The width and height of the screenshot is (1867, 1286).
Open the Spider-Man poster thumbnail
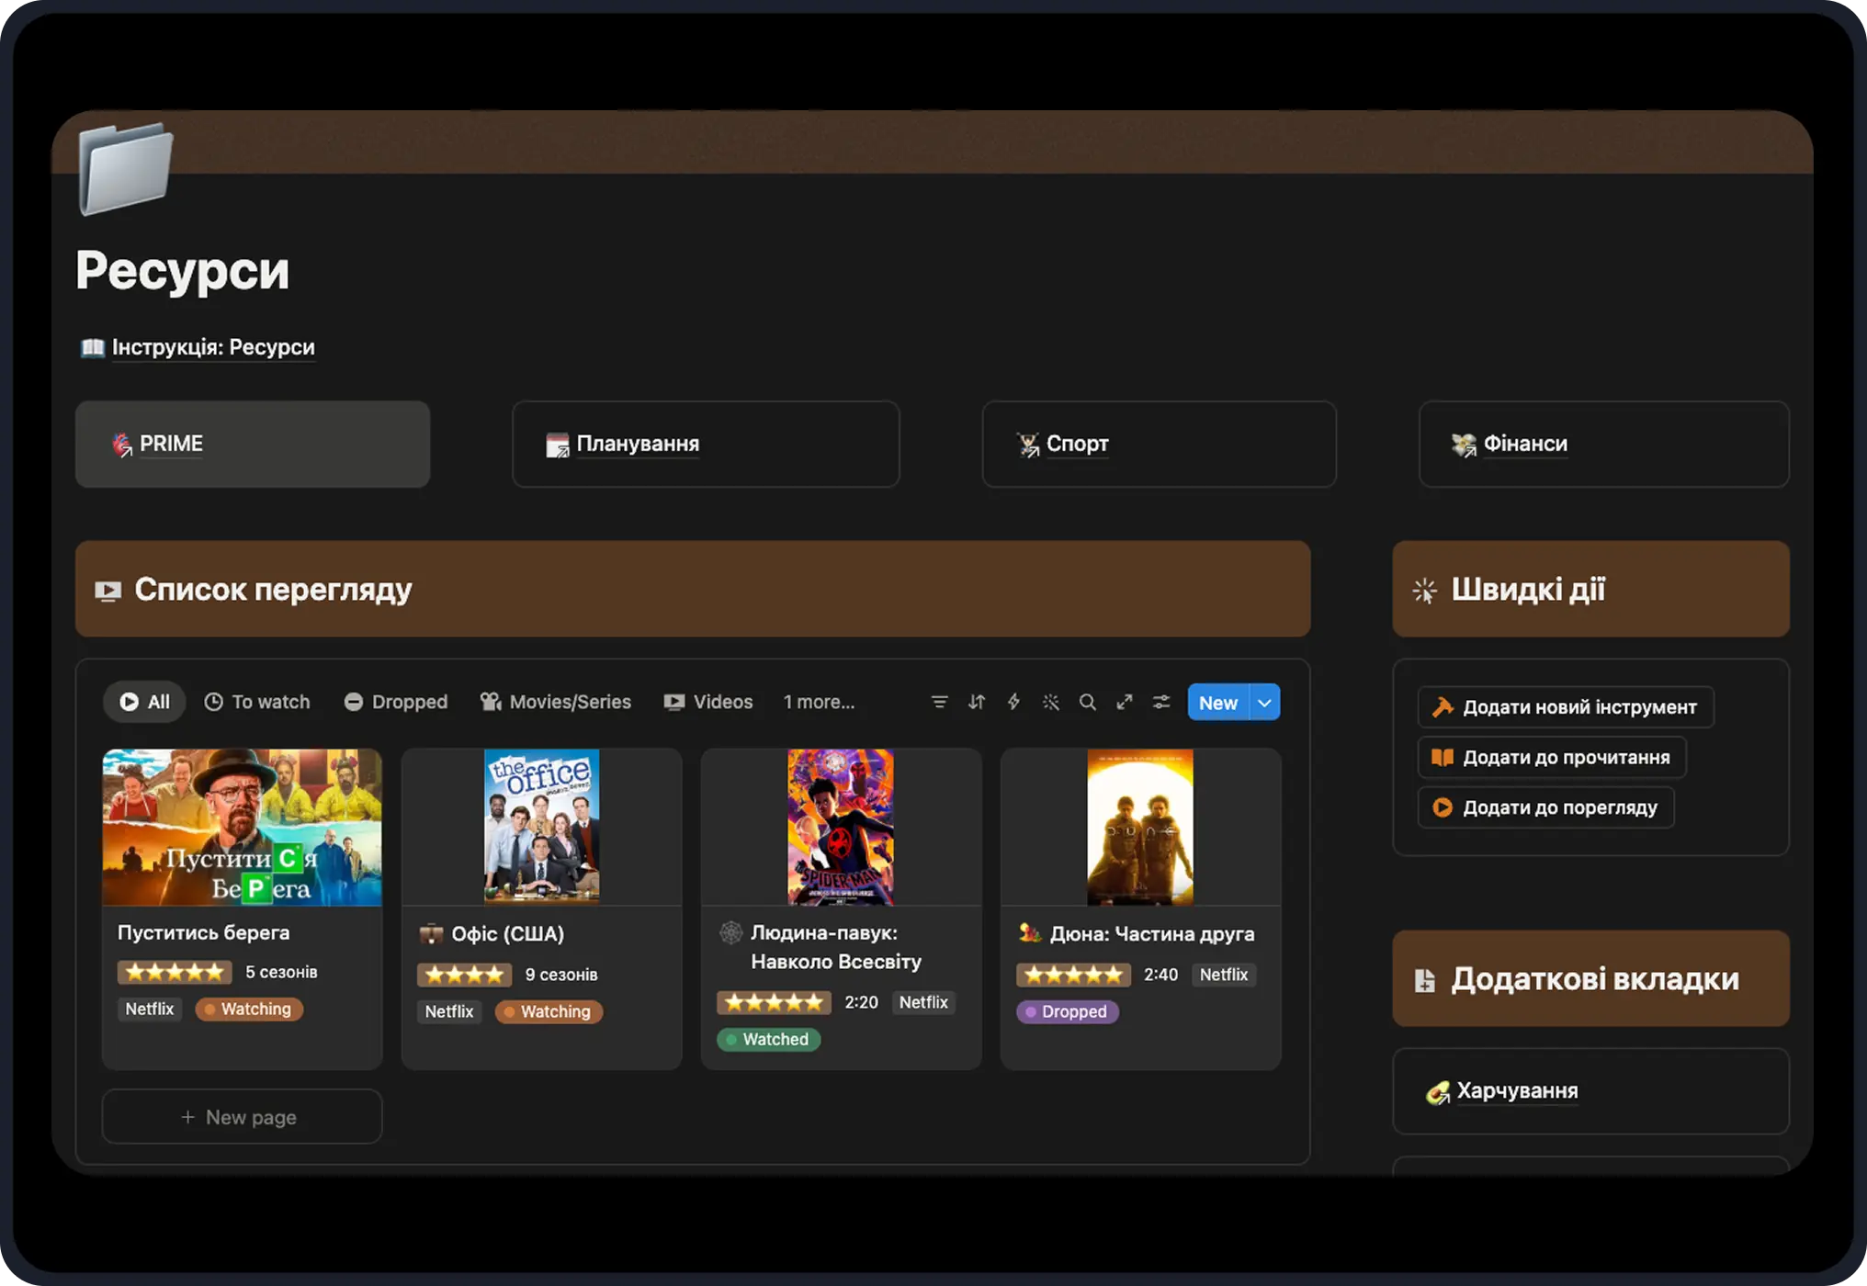click(841, 827)
